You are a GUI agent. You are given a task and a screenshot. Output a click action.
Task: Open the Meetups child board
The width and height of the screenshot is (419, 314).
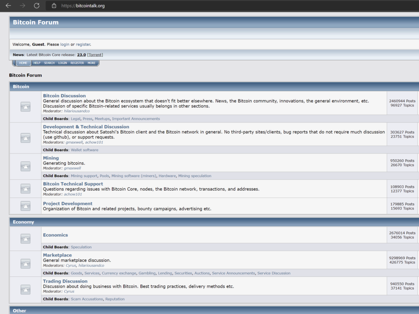click(102, 119)
